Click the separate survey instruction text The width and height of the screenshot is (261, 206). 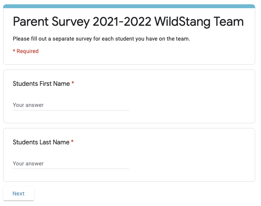[101, 39]
